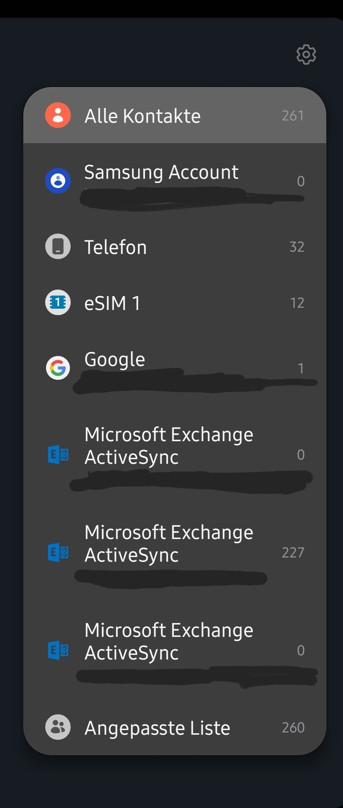Select the Alle Kontakte entry
This screenshot has height=808, width=343.
point(175,116)
